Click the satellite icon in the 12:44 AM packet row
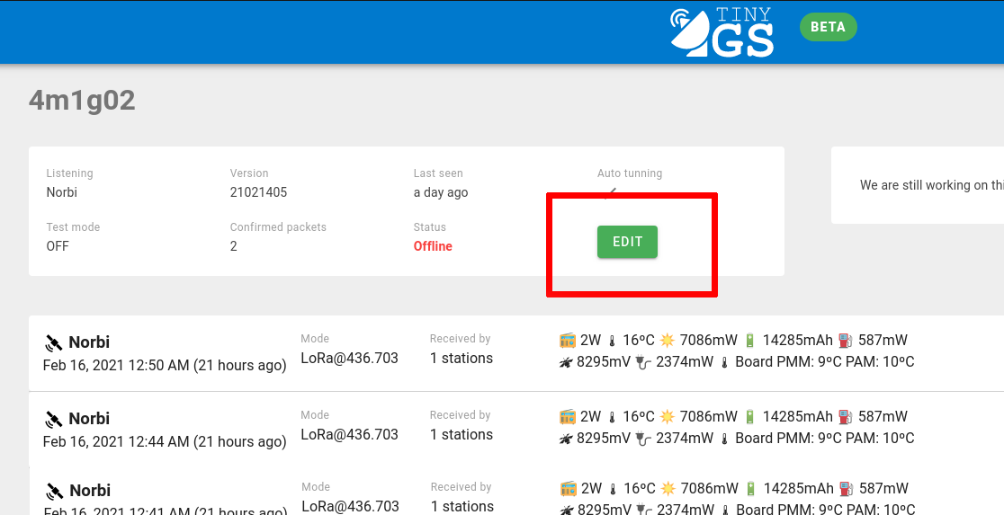 tap(54, 420)
